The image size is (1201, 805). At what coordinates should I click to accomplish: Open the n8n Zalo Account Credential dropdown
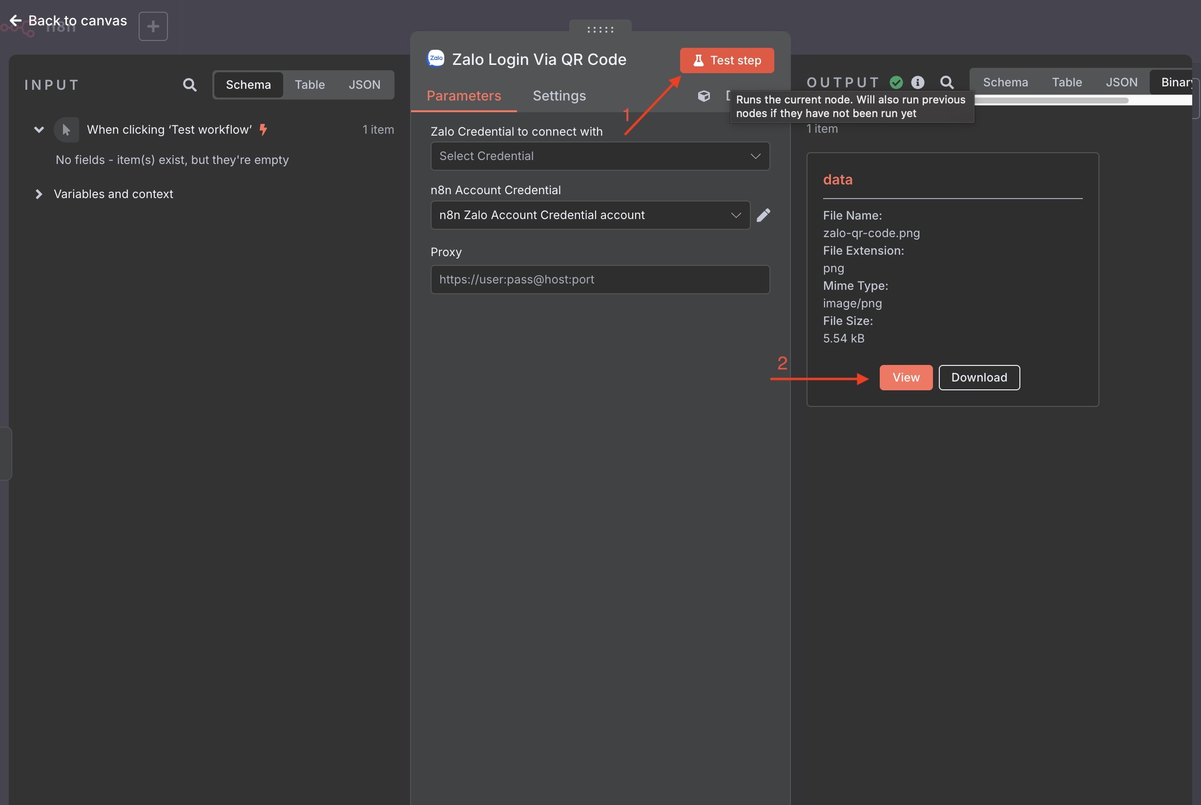590,215
